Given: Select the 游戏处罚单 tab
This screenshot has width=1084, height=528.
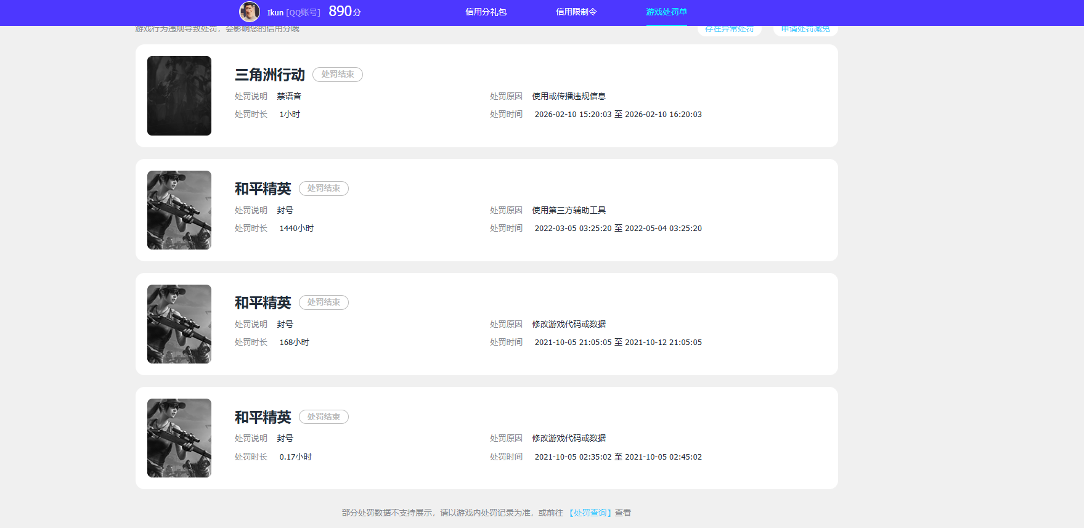Looking at the screenshot, I should [x=666, y=12].
